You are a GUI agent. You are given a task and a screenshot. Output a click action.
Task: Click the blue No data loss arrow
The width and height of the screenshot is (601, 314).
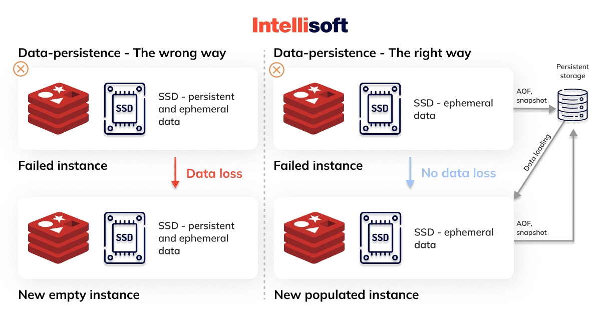click(x=410, y=173)
